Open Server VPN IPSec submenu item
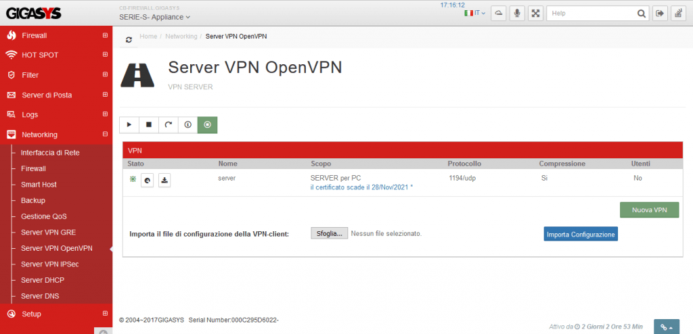The width and height of the screenshot is (693, 334). (x=50, y=264)
